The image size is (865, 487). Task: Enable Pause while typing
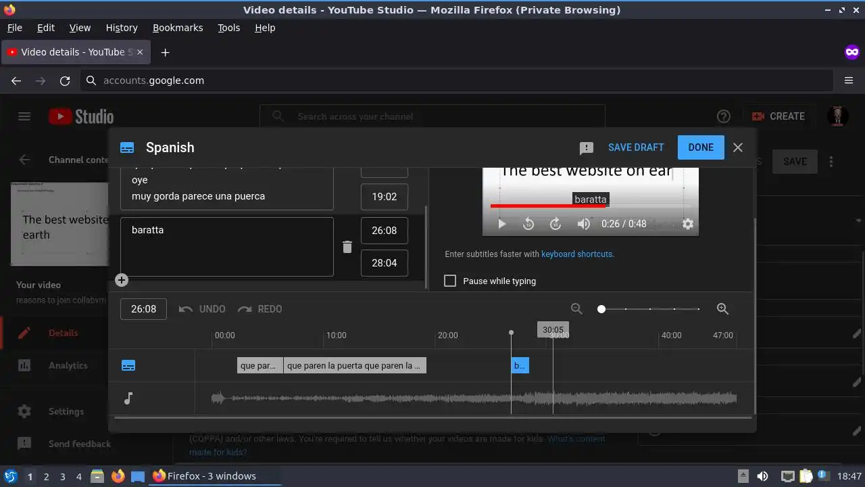(x=450, y=281)
